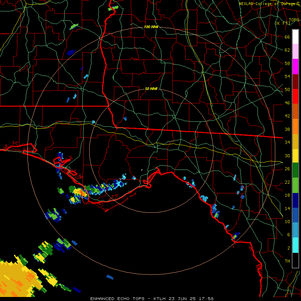Click the 30 legend value
The image size is (301, 301).
tap(287, 156)
